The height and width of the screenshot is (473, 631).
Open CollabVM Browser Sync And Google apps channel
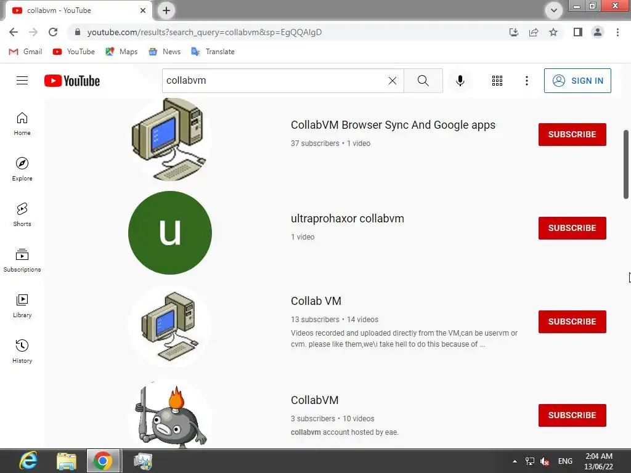pos(393,125)
